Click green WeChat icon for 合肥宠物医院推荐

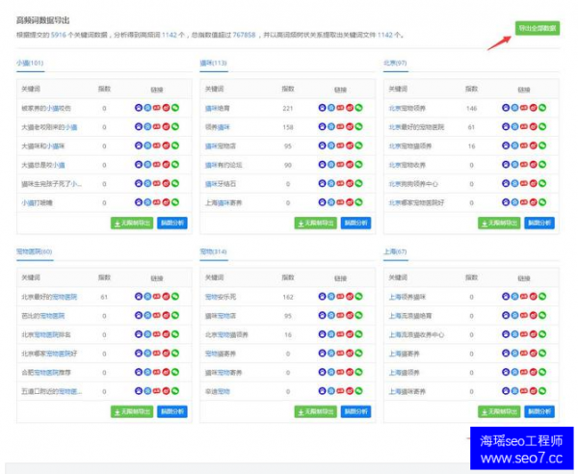coord(175,372)
